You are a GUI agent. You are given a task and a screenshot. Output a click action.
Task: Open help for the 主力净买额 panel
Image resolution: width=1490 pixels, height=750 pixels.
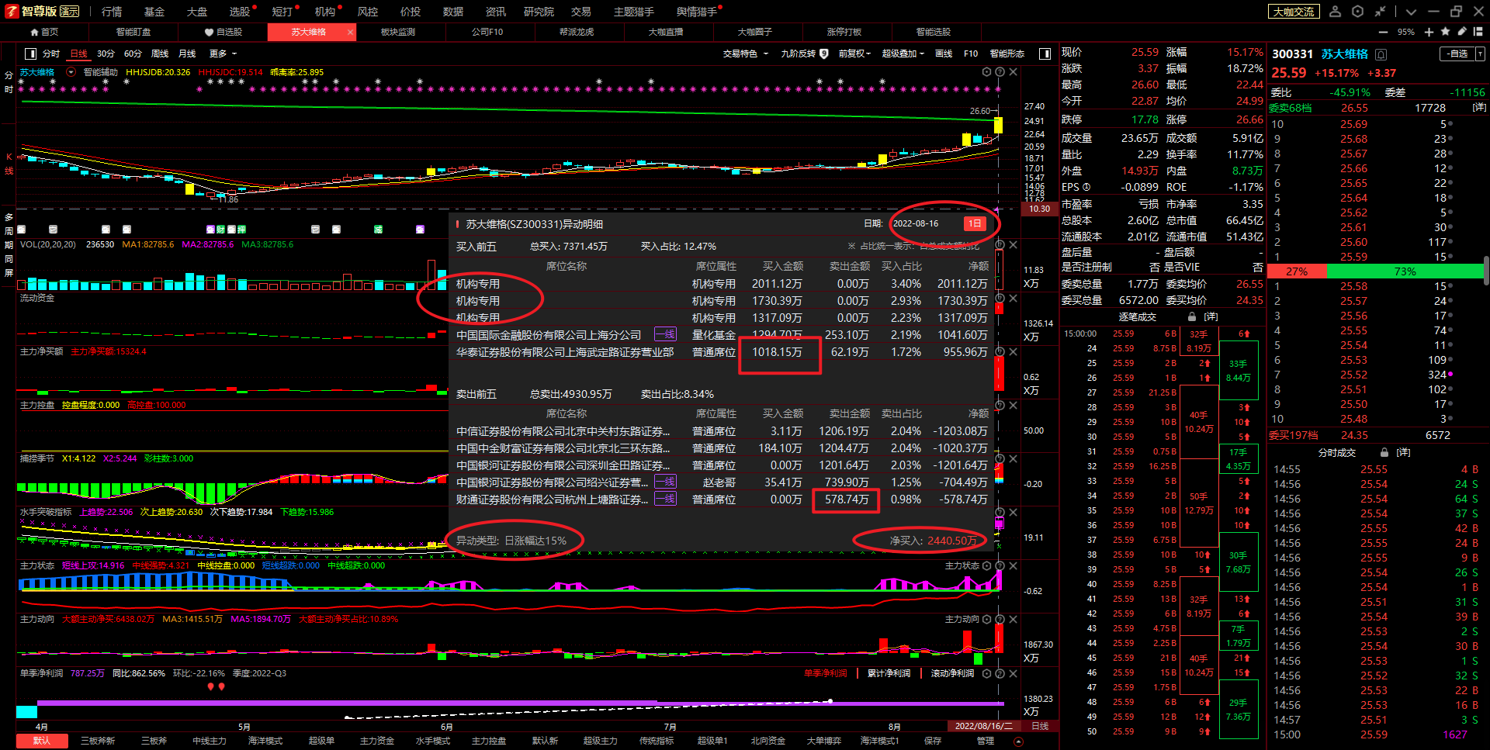click(x=1000, y=351)
